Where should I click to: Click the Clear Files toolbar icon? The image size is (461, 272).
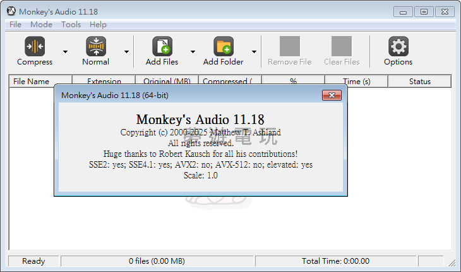342,47
